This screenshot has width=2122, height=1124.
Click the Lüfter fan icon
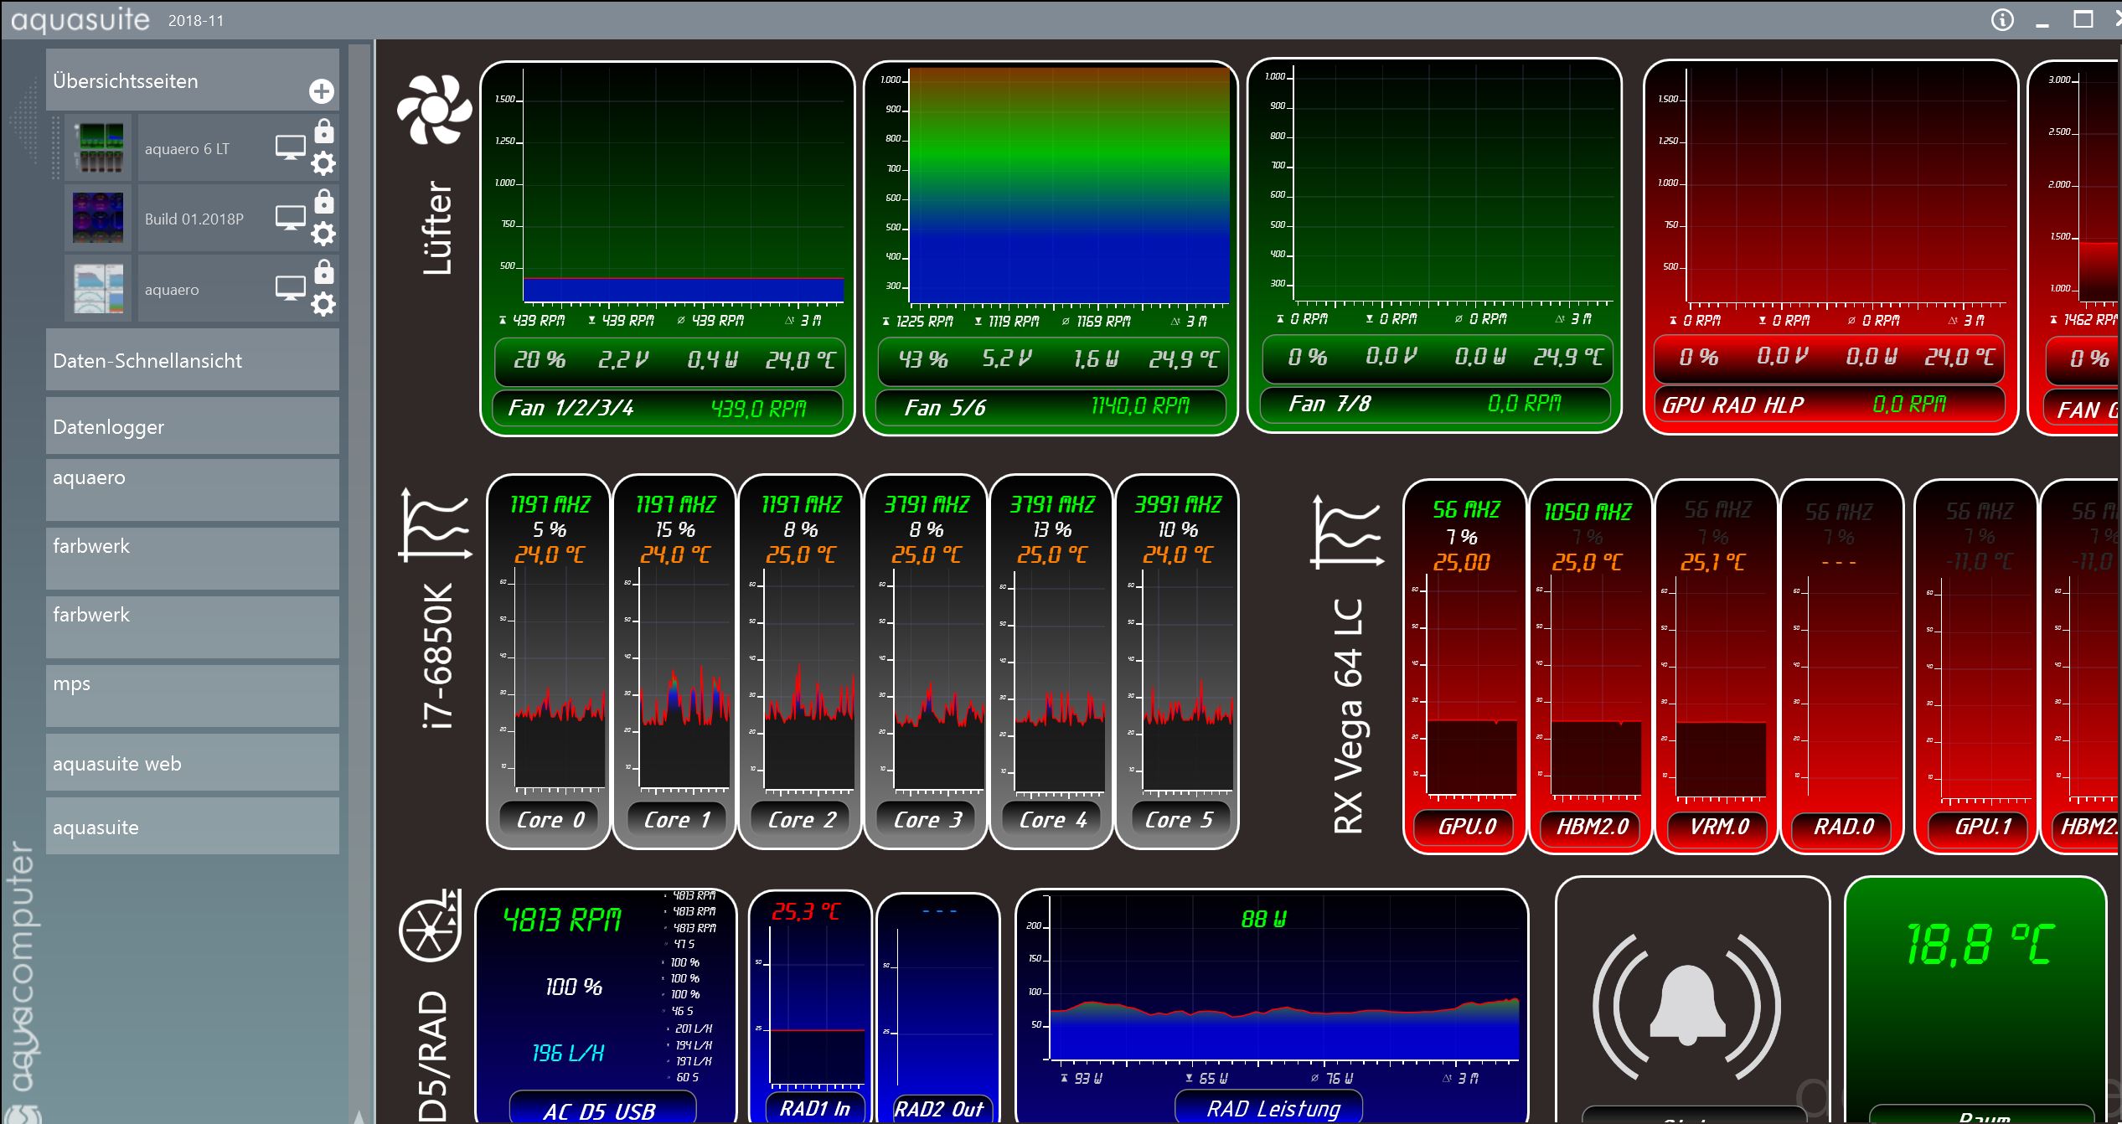tap(433, 110)
